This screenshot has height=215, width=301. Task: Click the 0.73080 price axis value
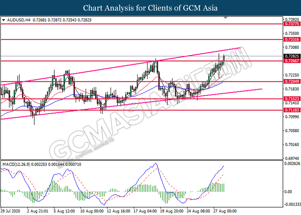point(292,47)
